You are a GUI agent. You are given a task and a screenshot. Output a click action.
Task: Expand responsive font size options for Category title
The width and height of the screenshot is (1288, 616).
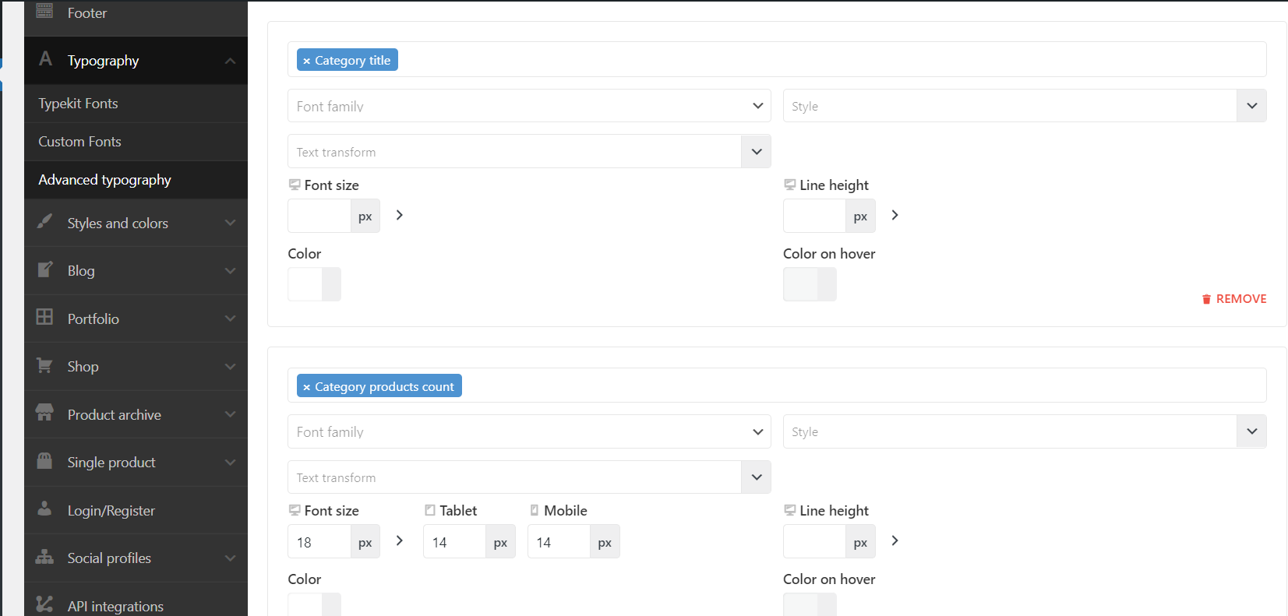400,215
